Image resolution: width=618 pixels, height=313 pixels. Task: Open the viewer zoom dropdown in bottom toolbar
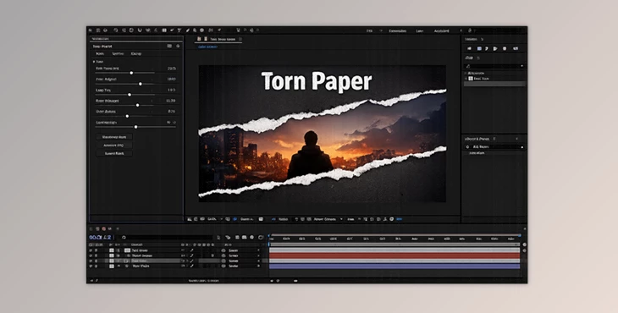click(214, 219)
